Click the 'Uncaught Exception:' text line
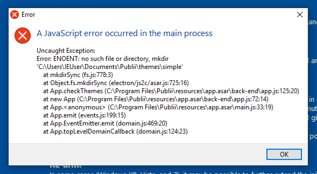 coord(65,50)
